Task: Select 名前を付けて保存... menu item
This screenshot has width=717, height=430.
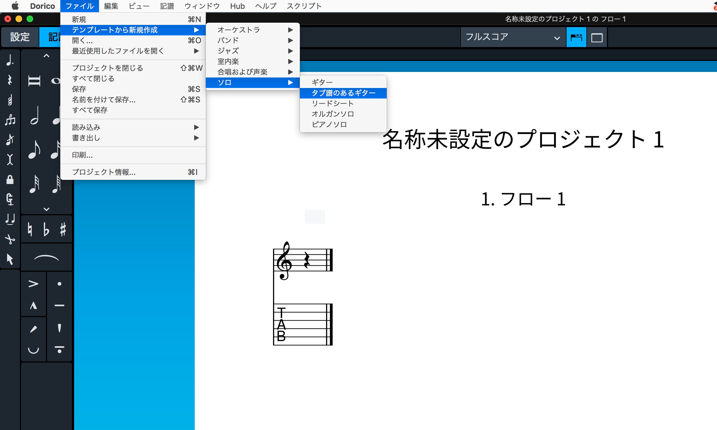Action: (133, 100)
